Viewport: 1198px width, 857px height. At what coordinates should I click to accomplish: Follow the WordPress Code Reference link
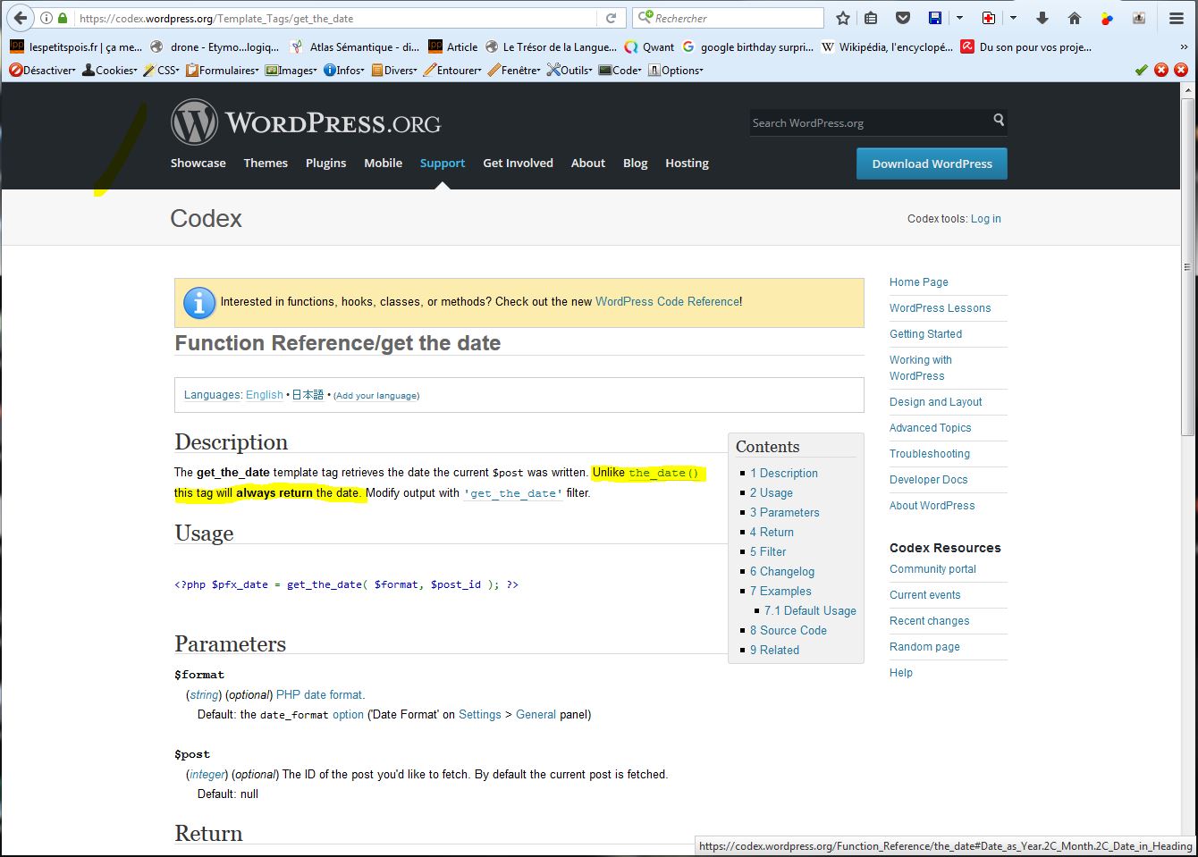[667, 302]
